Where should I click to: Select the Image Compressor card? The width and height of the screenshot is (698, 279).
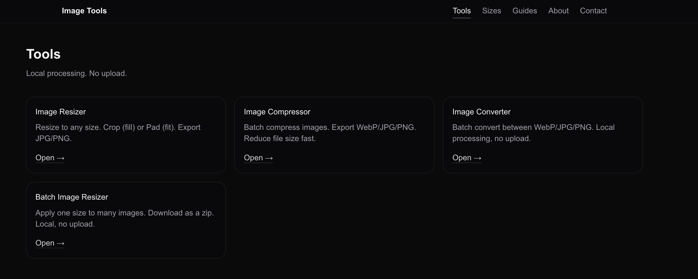pos(334,135)
